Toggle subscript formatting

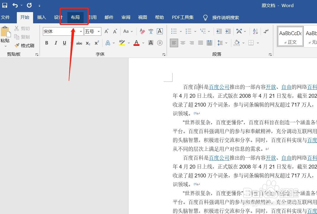click(88, 43)
